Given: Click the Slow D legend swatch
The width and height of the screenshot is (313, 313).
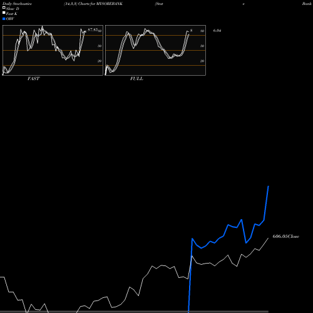Looking at the screenshot, I should (x=4, y=8).
